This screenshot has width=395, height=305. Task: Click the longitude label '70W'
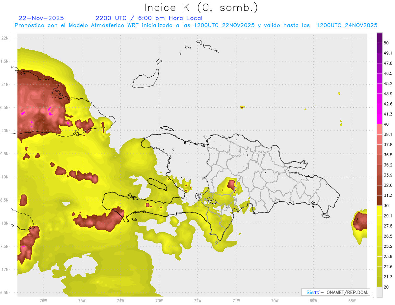coord(275,300)
